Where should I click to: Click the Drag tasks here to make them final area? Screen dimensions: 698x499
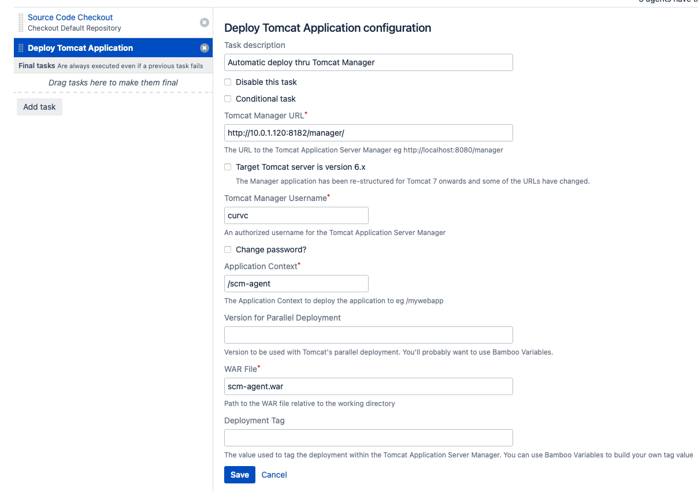click(113, 83)
